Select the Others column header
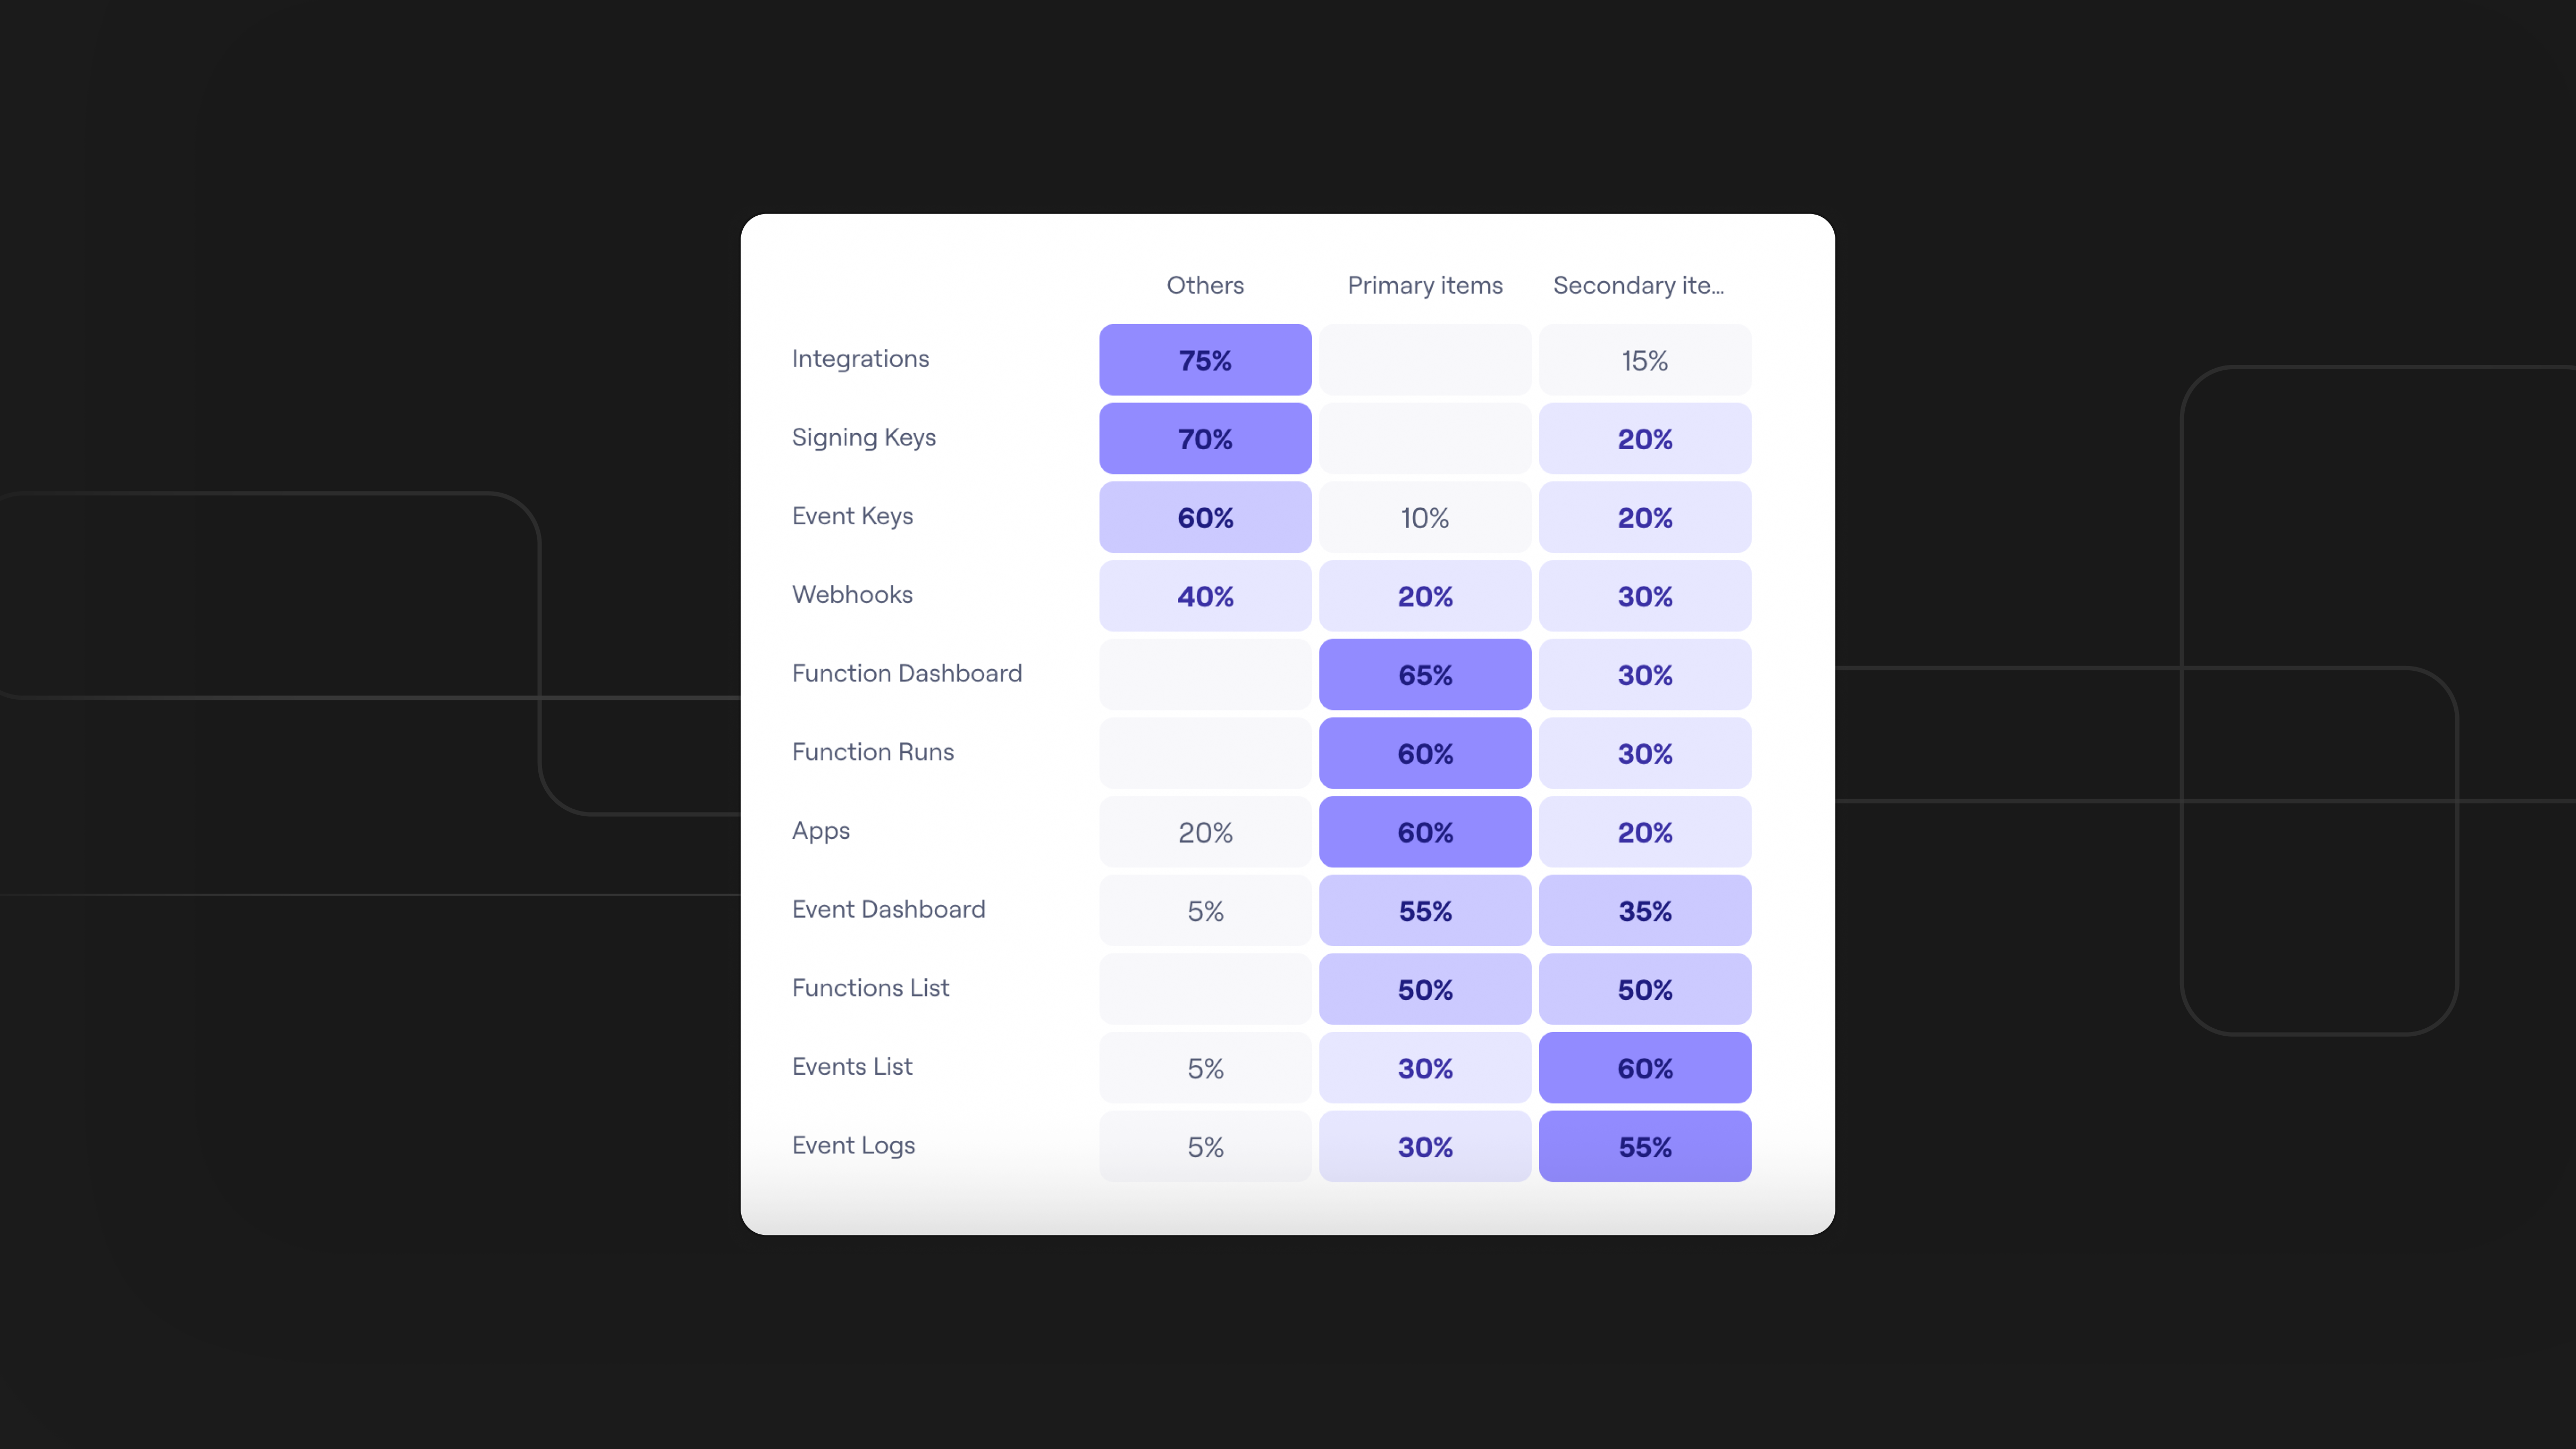2576x1449 pixels. [1205, 285]
